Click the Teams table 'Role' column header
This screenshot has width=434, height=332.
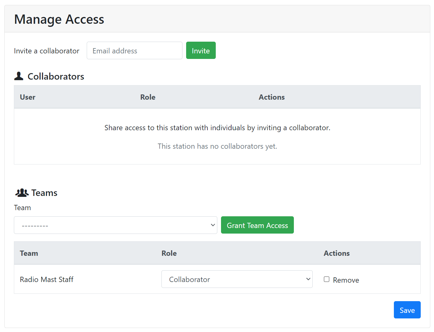[x=169, y=253]
